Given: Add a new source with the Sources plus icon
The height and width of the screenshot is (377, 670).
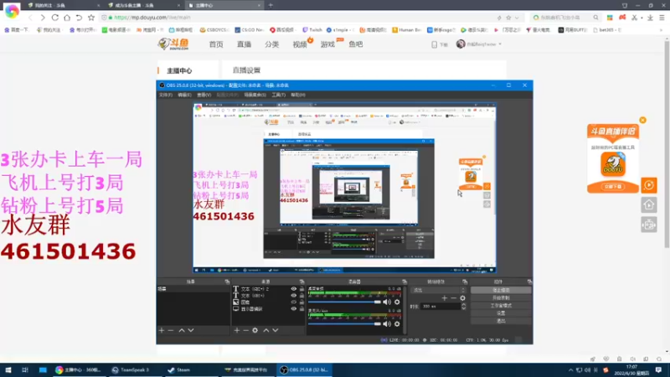Looking at the screenshot, I should 237,330.
